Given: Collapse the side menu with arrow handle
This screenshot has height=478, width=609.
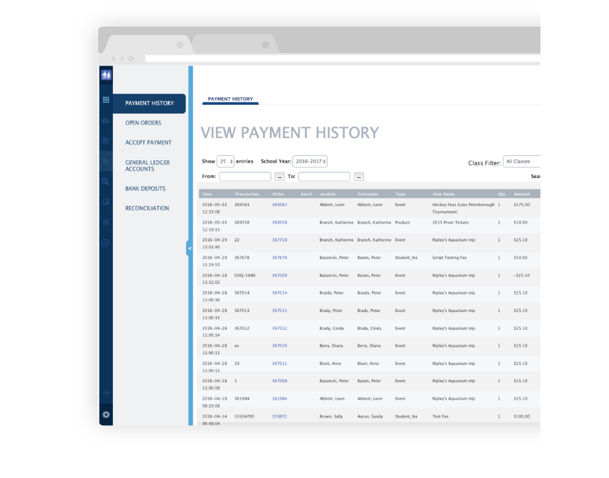Looking at the screenshot, I should (189, 248).
